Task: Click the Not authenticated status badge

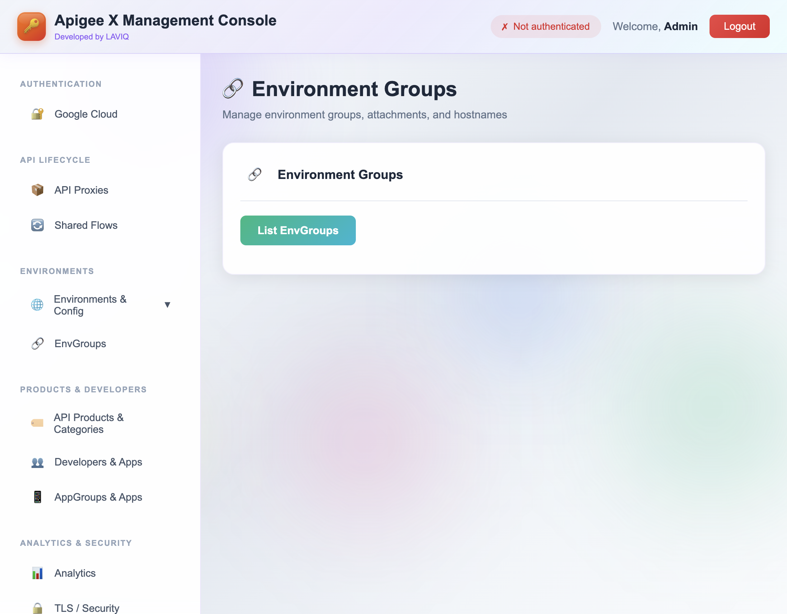Action: [x=545, y=26]
